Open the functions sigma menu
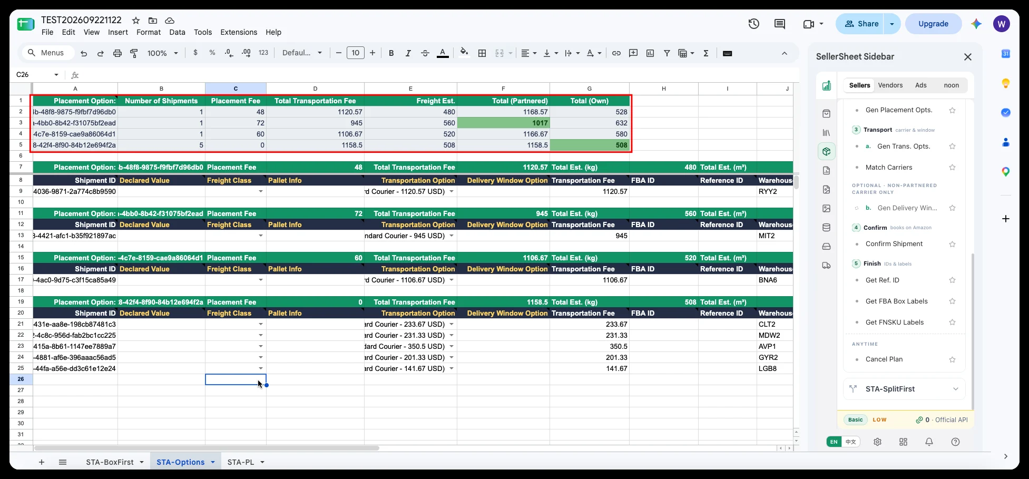Screen dimensions: 1029x479 706,53
